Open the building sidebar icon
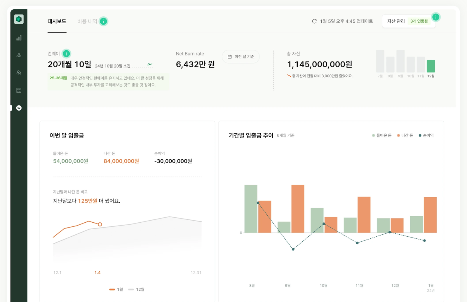This screenshot has width=467, height=302. coord(19,90)
